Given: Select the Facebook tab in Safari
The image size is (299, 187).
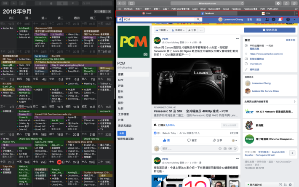Looking at the screenshot, I should click(207, 13).
